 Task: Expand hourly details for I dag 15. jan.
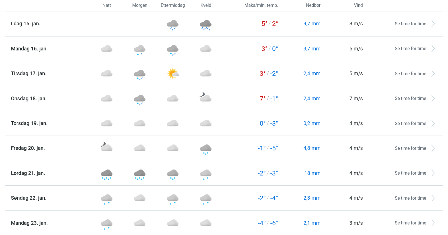click(410, 24)
